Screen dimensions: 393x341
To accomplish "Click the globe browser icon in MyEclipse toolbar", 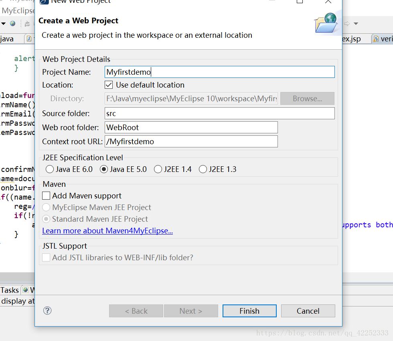I will (x=12, y=24).
